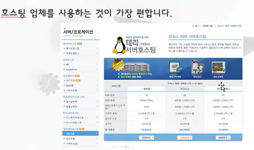Expand chevron on 일시납부형 row
This screenshot has width=254, height=150.
coord(97,102)
